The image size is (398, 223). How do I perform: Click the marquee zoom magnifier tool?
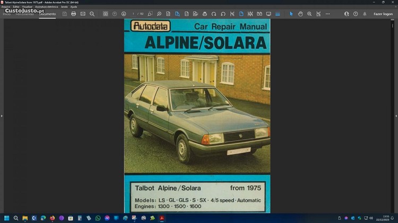point(309,14)
